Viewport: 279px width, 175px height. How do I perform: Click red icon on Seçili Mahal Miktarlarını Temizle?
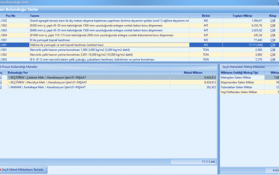tap(1, 169)
